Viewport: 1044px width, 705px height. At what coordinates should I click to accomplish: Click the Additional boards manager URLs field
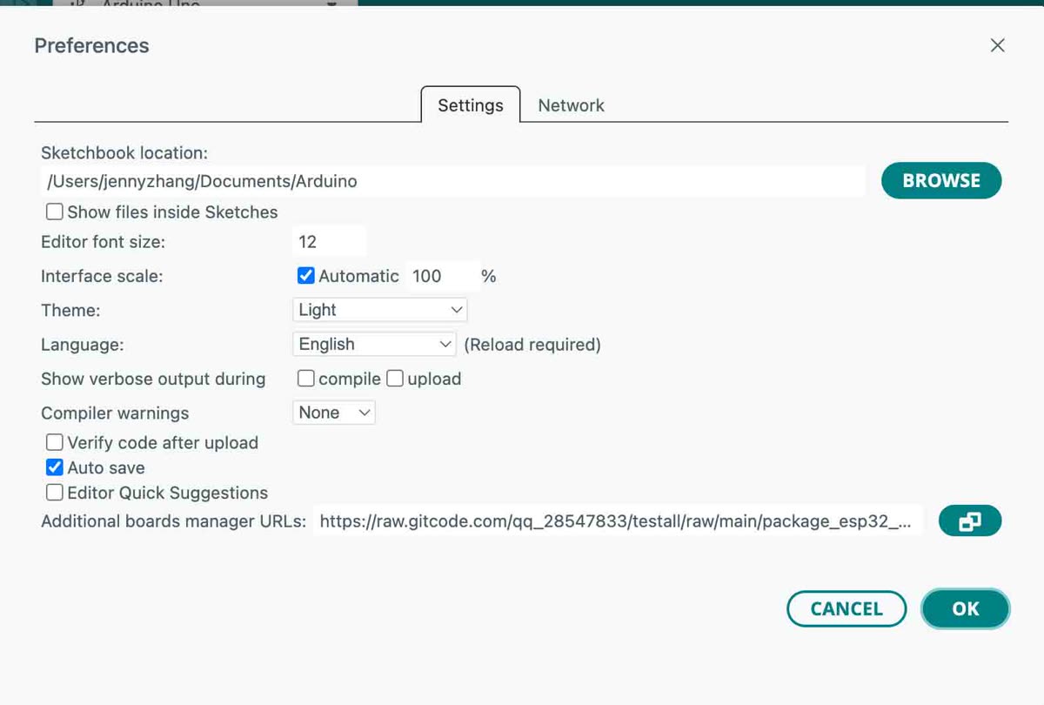[618, 521]
